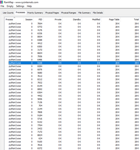Select python3.exe row with PID 8004

74,37
